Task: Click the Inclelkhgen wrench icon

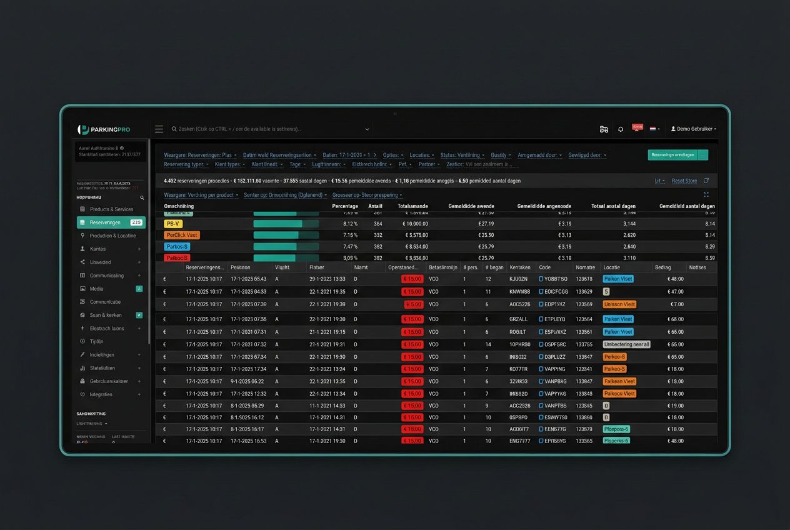Action: point(82,355)
